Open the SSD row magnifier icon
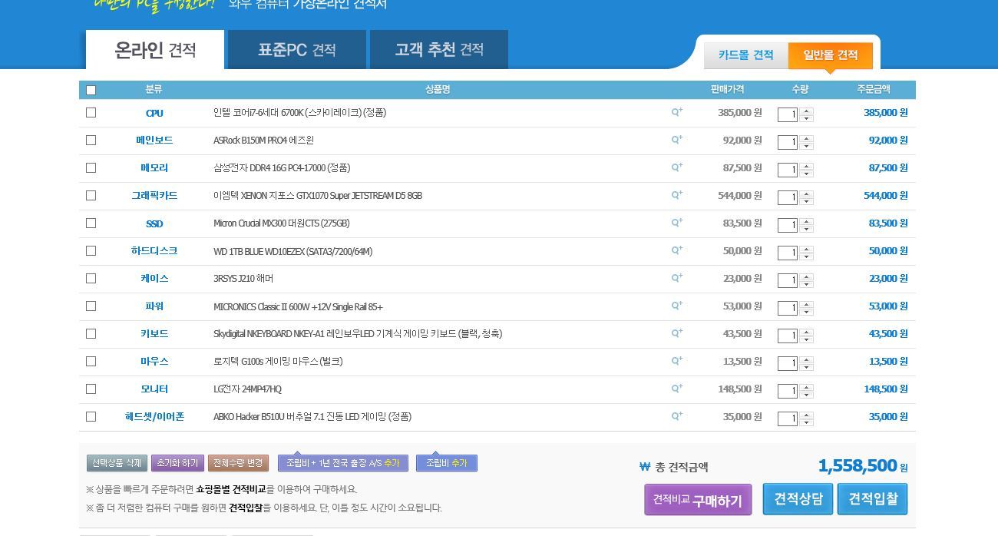Viewport: 998px width, 536px height. (676, 223)
